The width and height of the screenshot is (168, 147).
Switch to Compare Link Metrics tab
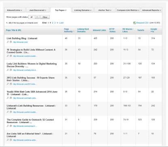click(x=128, y=10)
